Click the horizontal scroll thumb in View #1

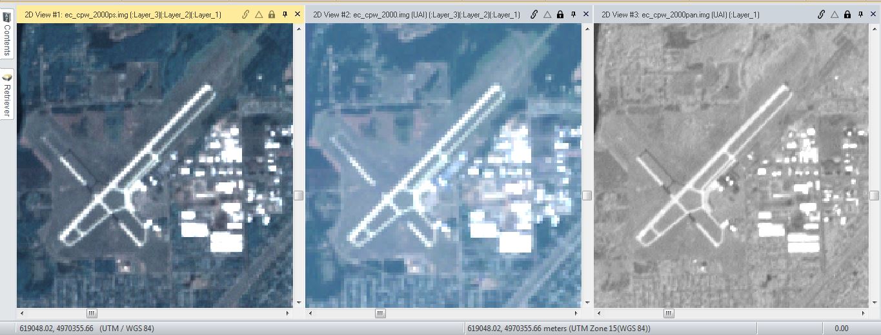[92, 313]
